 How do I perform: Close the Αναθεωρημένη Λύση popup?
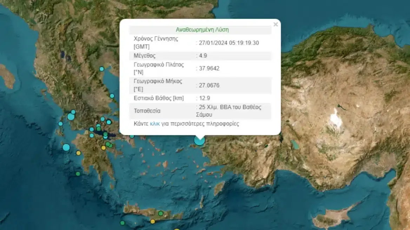coord(275,24)
